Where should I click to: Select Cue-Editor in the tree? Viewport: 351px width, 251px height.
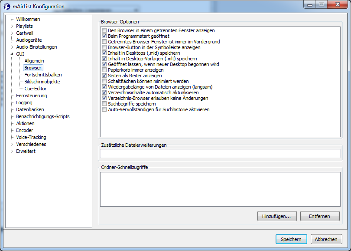36,89
